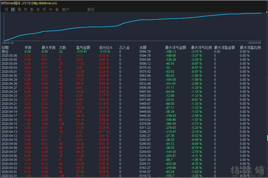The height and width of the screenshot is (178, 268).
Task: Click floating loss ratio -8.75 %
Action: click(196, 164)
